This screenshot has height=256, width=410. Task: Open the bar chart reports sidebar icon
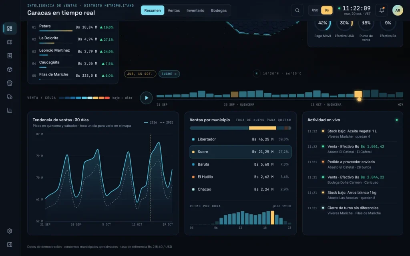click(10, 110)
